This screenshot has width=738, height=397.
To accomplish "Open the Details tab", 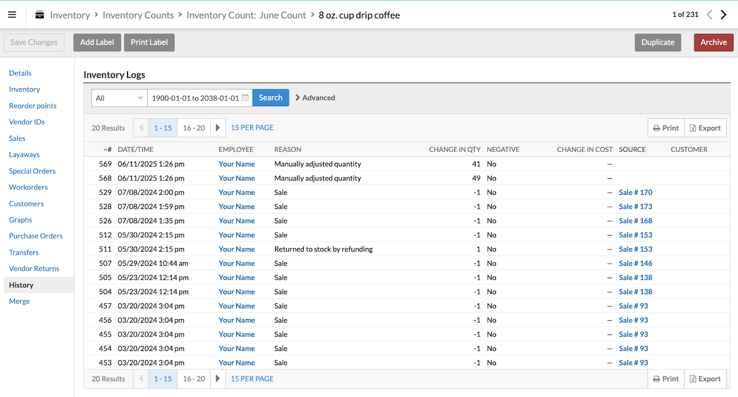I will click(20, 73).
